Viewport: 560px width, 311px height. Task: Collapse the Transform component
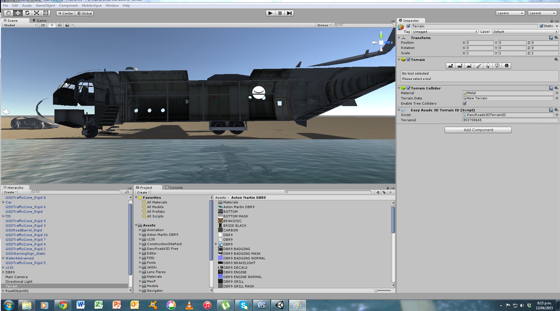[399, 38]
